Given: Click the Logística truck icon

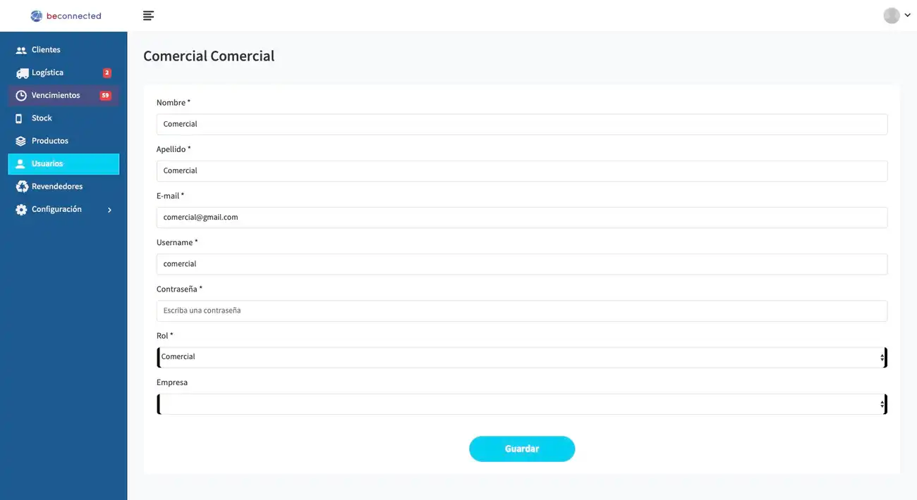Looking at the screenshot, I should (x=22, y=73).
